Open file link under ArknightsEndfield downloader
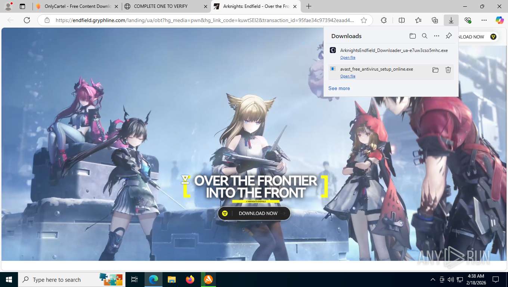 348,58
